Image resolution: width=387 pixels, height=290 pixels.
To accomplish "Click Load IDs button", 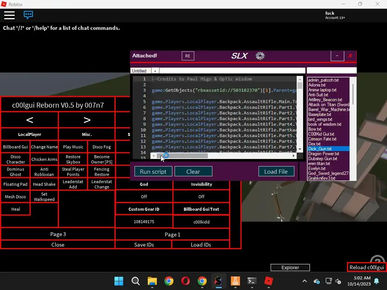I will coord(201,245).
